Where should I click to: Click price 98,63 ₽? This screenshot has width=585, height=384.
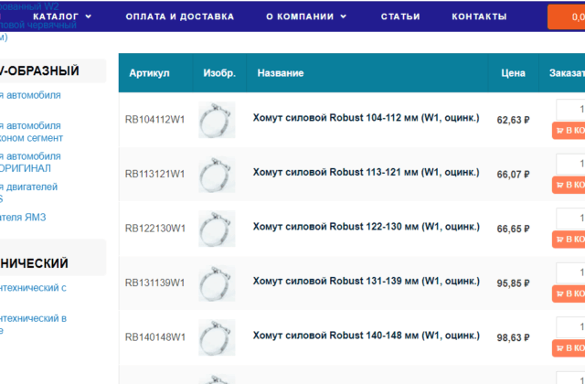pyautogui.click(x=513, y=337)
